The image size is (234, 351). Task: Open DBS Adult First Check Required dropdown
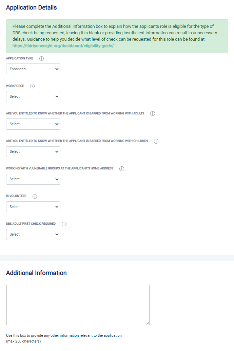point(33,234)
